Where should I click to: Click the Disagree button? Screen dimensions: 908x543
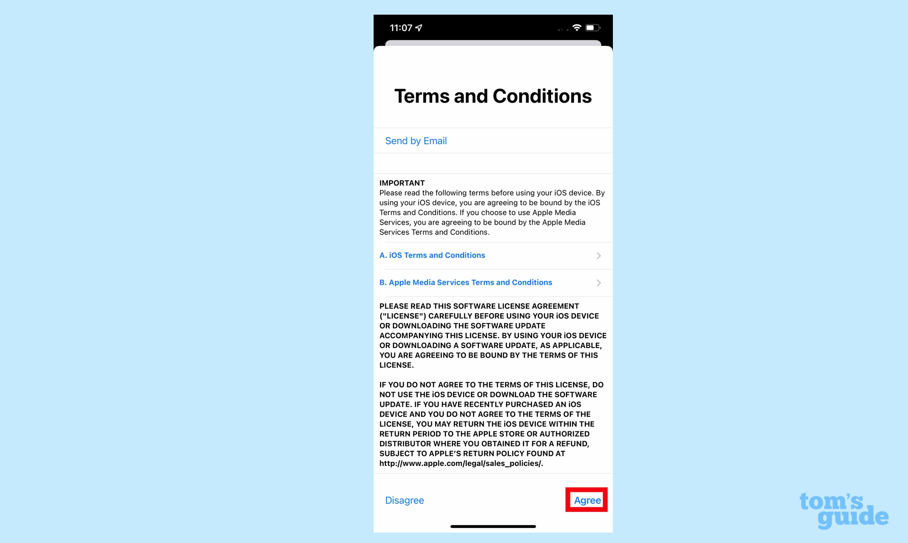click(x=404, y=500)
